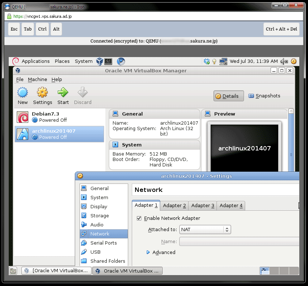Image resolution: width=308 pixels, height=286 pixels.
Task: Click the Discard toolbar icon
Action: [82, 96]
